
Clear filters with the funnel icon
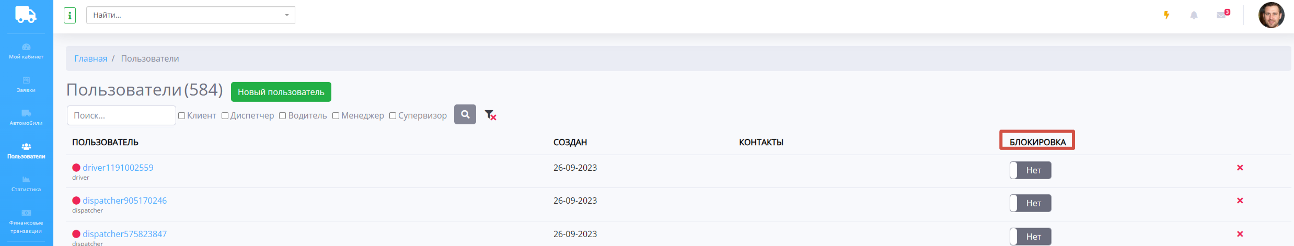pos(490,115)
